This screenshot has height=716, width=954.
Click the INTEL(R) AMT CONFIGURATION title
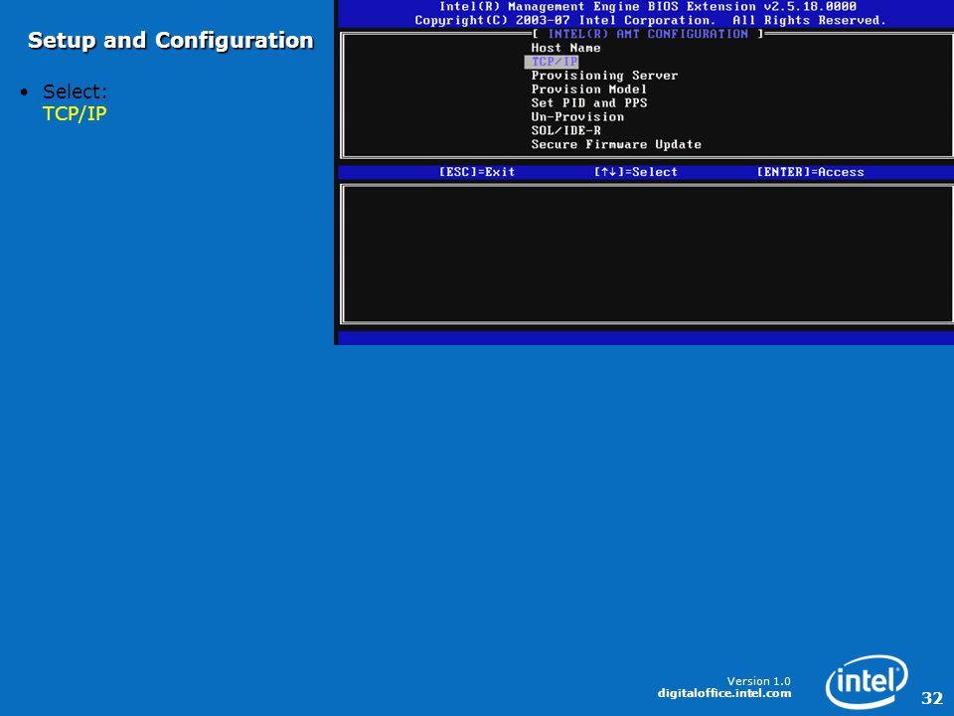point(647,34)
